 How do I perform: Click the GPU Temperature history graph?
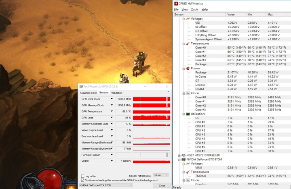(152, 112)
